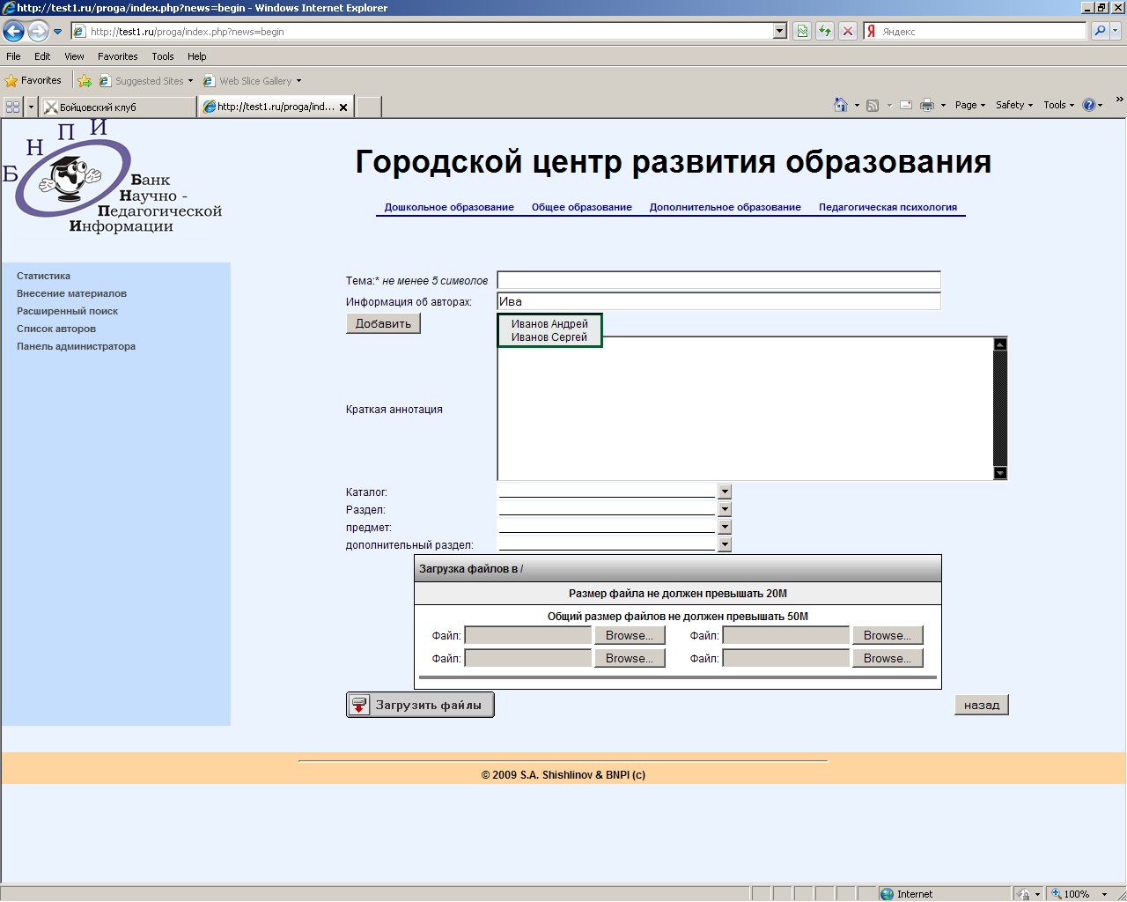Click the RSS Feeds icon
This screenshot has height=902, width=1127.
click(x=873, y=105)
